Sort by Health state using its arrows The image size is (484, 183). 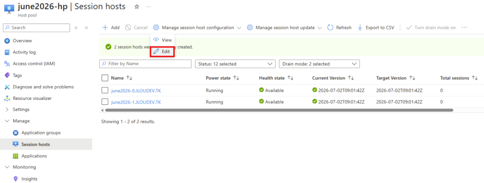pyautogui.click(x=290, y=78)
